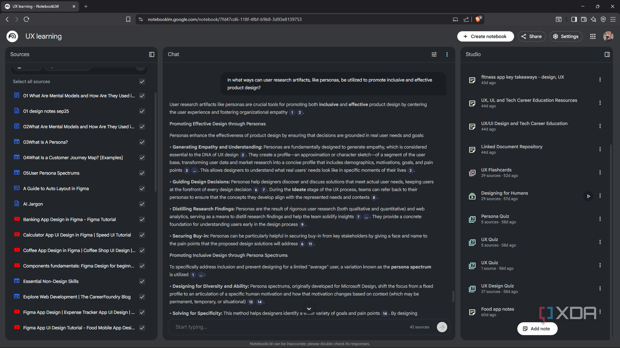
Task: Uncheck 04What Is a Customer Journey Map source
Action: 142,157
